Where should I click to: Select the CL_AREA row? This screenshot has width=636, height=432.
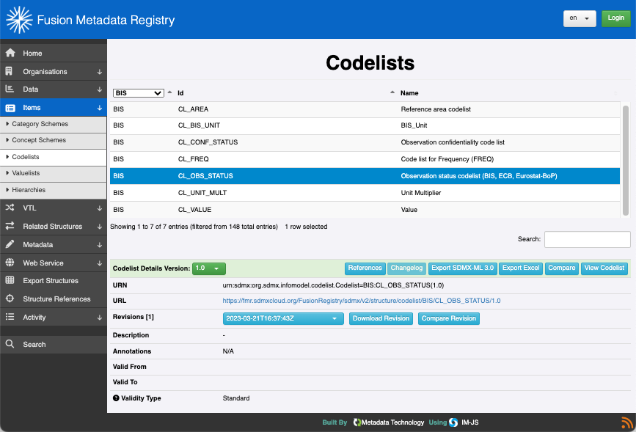[365, 109]
